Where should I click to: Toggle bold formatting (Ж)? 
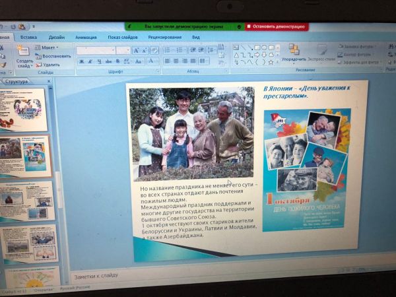click(x=81, y=61)
